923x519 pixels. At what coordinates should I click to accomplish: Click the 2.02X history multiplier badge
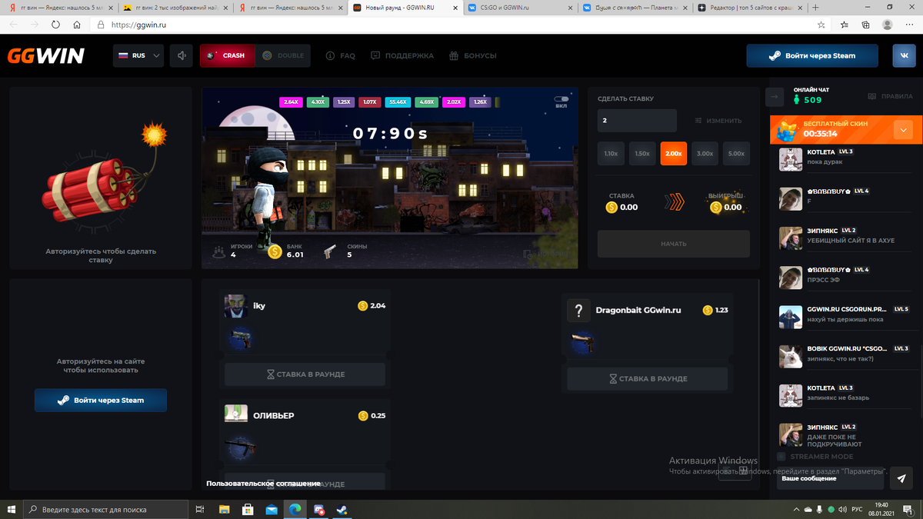(x=454, y=101)
